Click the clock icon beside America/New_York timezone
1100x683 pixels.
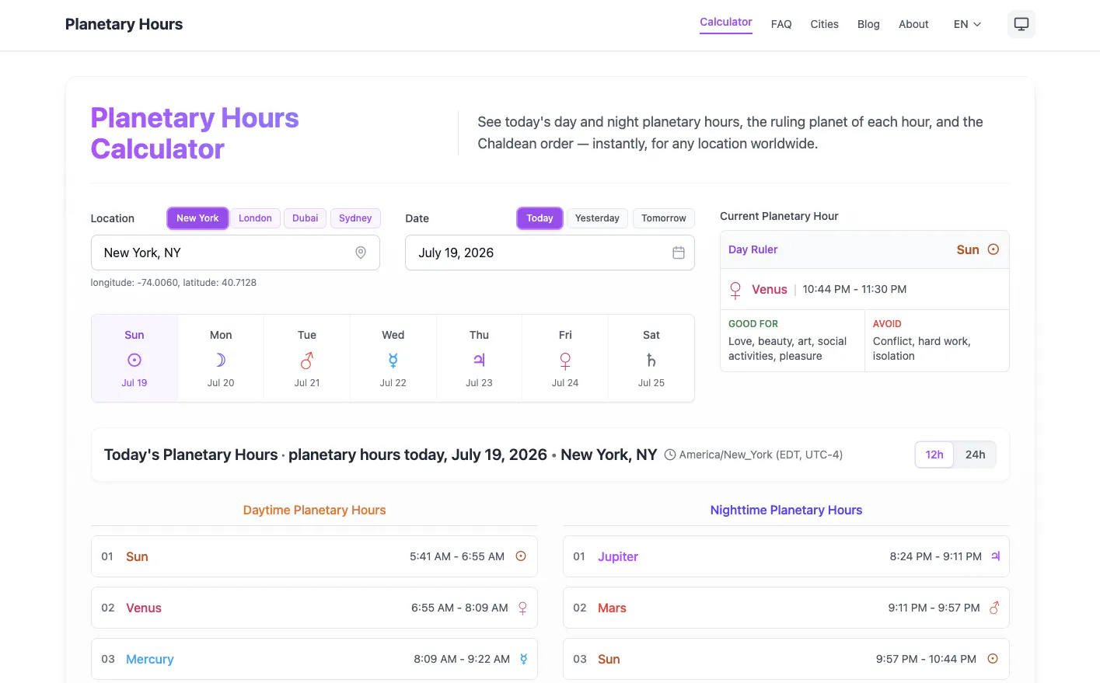670,455
